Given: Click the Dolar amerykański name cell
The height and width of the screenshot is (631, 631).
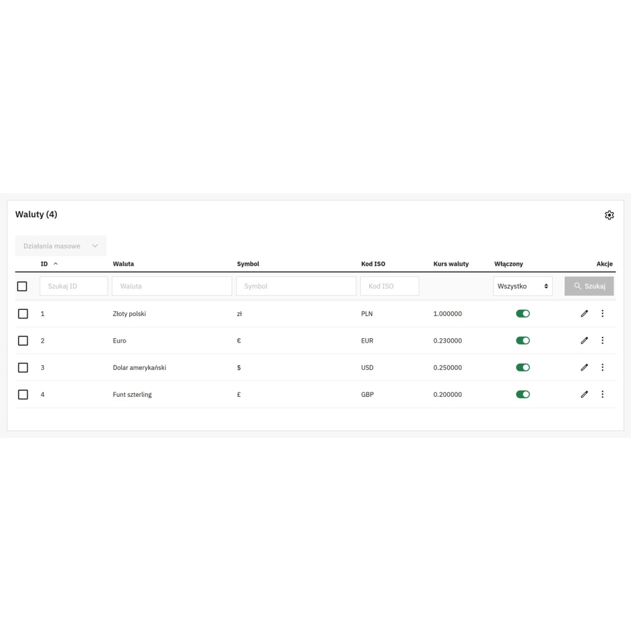Looking at the screenshot, I should coord(139,367).
